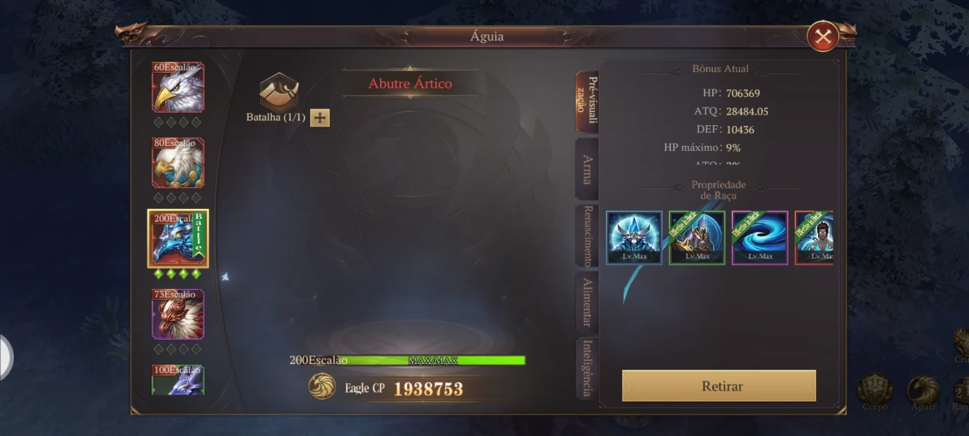Click the Retirar button
969x436 pixels.
click(x=719, y=386)
